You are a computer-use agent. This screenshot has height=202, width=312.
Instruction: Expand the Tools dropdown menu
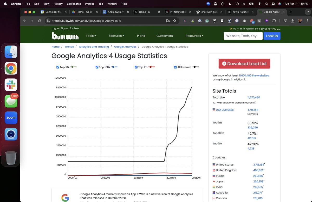pyautogui.click(x=91, y=36)
